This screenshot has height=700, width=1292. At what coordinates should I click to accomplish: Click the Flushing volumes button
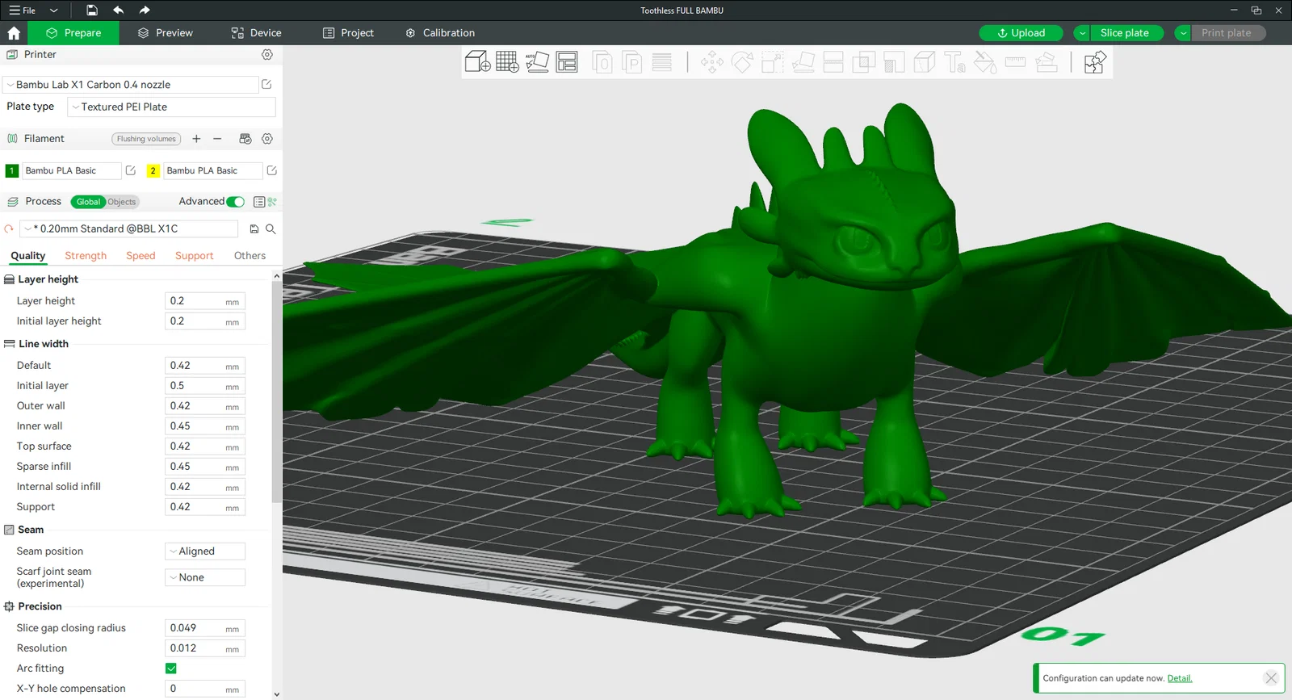[x=146, y=139]
